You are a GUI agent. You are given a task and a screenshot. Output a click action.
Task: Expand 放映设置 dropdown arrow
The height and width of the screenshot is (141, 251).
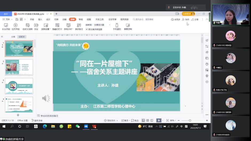pyautogui.click(x=50, y=29)
